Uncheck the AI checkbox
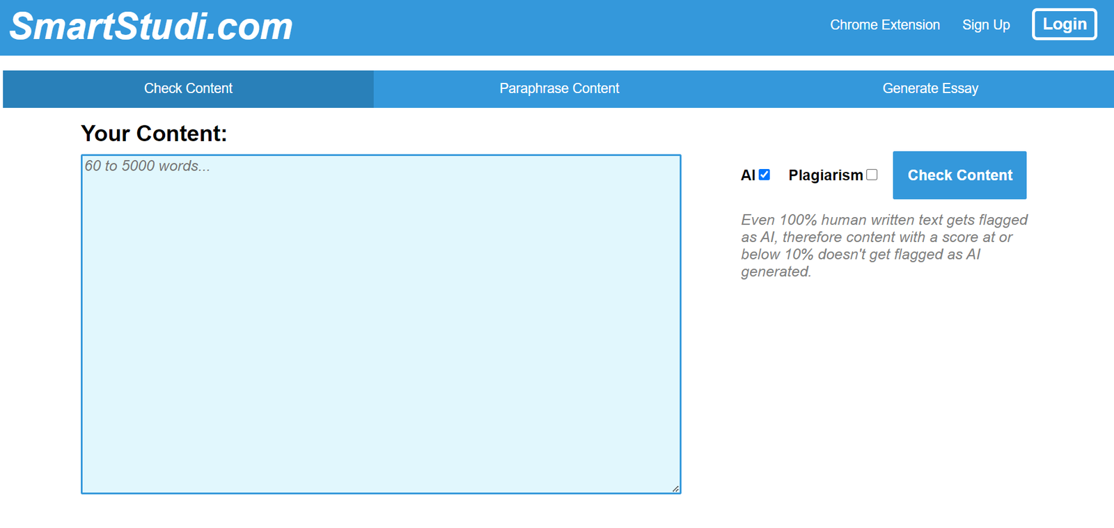Image resolution: width=1114 pixels, height=528 pixels. (x=764, y=175)
